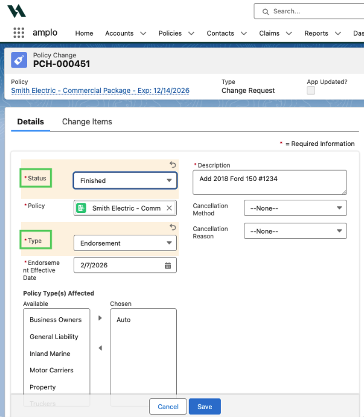This screenshot has height=417, width=364.
Task: Select the Details tab
Action: [x=31, y=122]
